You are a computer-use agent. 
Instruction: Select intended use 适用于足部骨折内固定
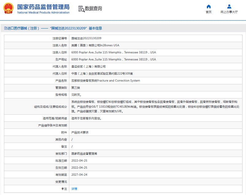coord(86,118)
